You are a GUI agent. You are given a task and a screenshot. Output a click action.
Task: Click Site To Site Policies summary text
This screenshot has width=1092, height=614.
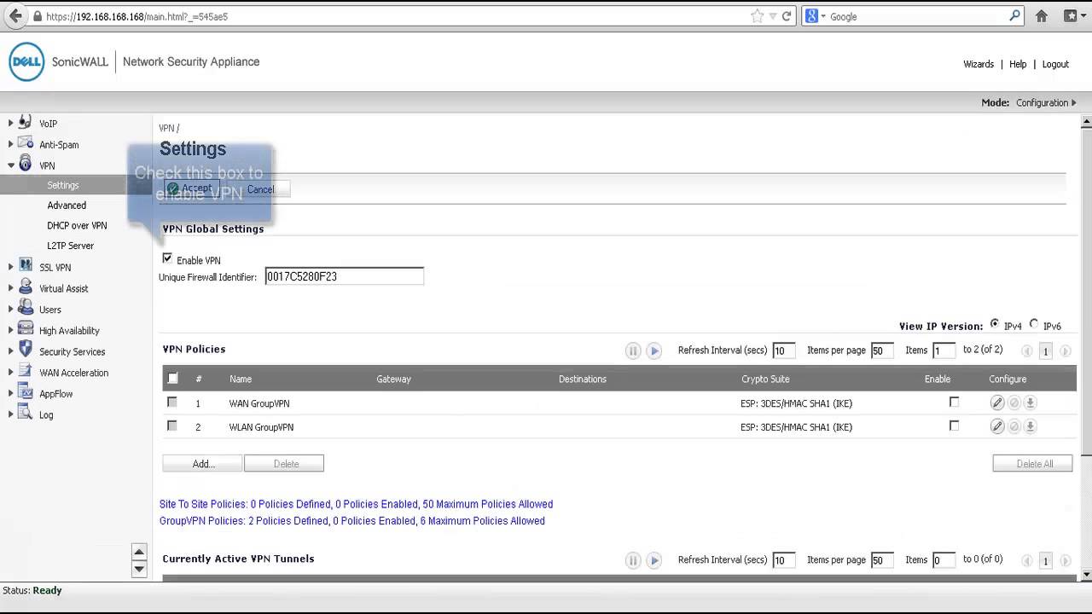pos(356,504)
